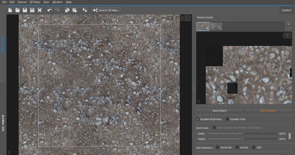Check the Vertical symmetry option

pyautogui.click(x=237, y=147)
